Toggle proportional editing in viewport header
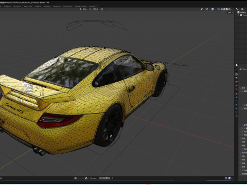This screenshot has width=247, height=185. click(102, 9)
